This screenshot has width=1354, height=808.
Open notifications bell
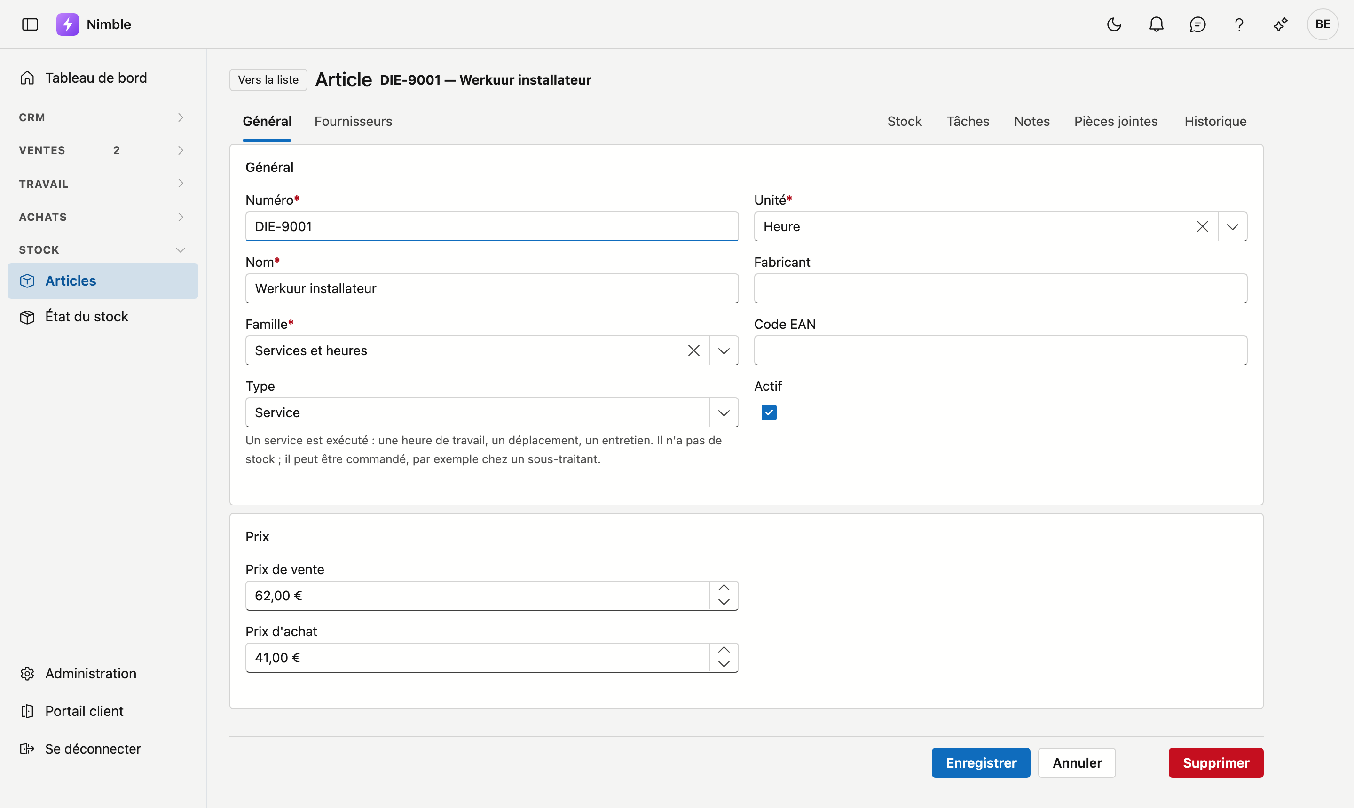(1156, 24)
